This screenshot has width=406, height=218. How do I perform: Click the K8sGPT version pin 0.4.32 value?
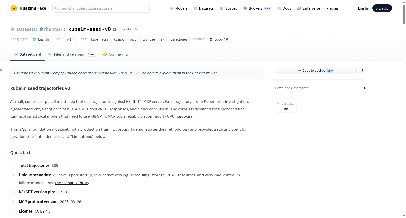pos(63,192)
